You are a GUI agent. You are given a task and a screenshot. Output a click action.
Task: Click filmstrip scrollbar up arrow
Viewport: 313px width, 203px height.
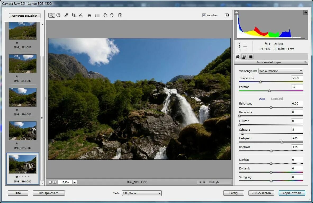click(42, 25)
